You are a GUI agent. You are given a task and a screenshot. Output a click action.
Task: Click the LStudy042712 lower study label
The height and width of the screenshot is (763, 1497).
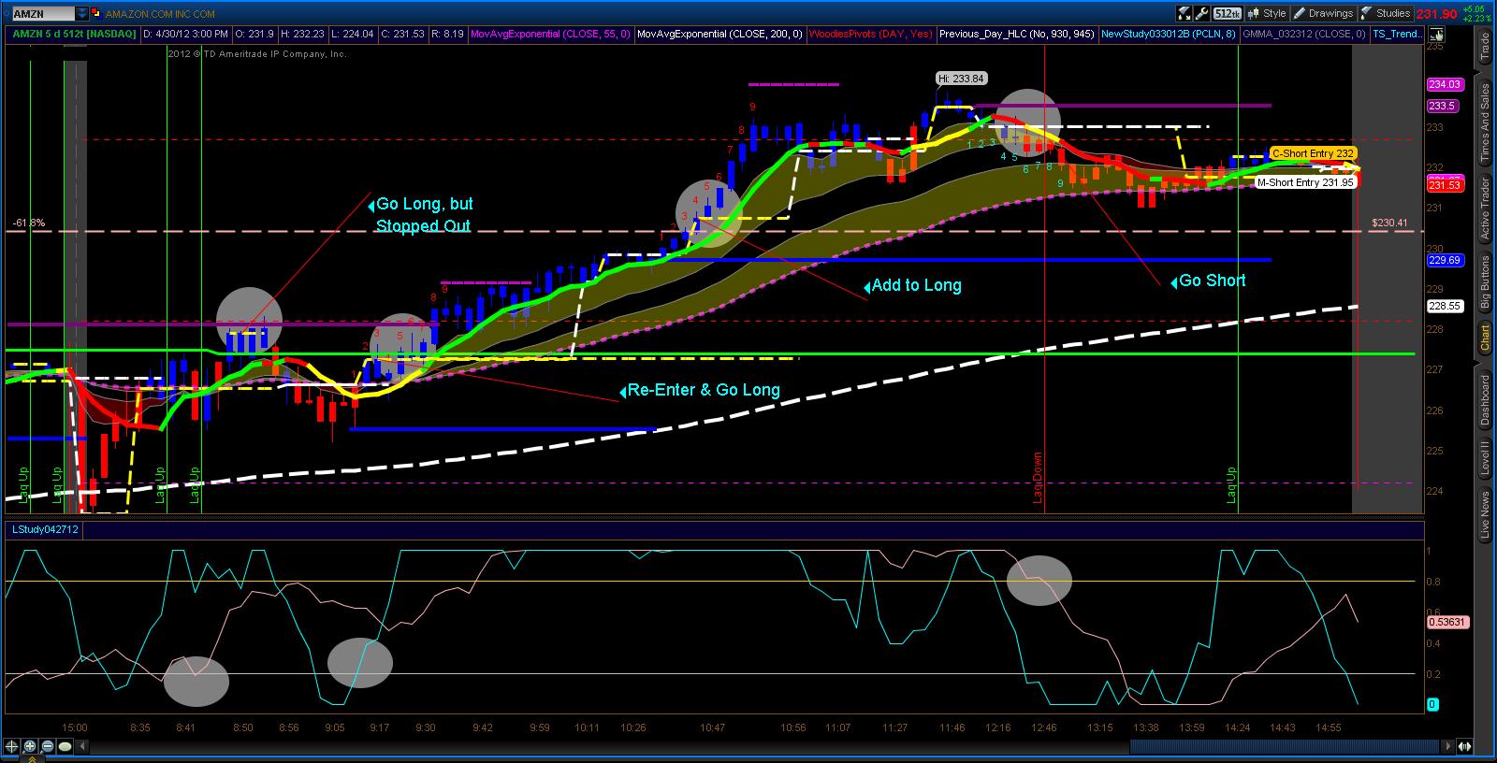[45, 529]
